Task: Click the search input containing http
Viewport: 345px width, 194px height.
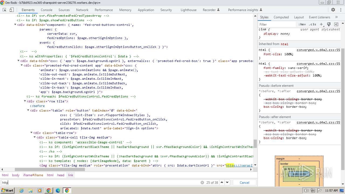Action: coord(101,182)
